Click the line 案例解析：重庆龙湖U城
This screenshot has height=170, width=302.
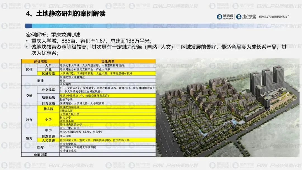pos(53,35)
